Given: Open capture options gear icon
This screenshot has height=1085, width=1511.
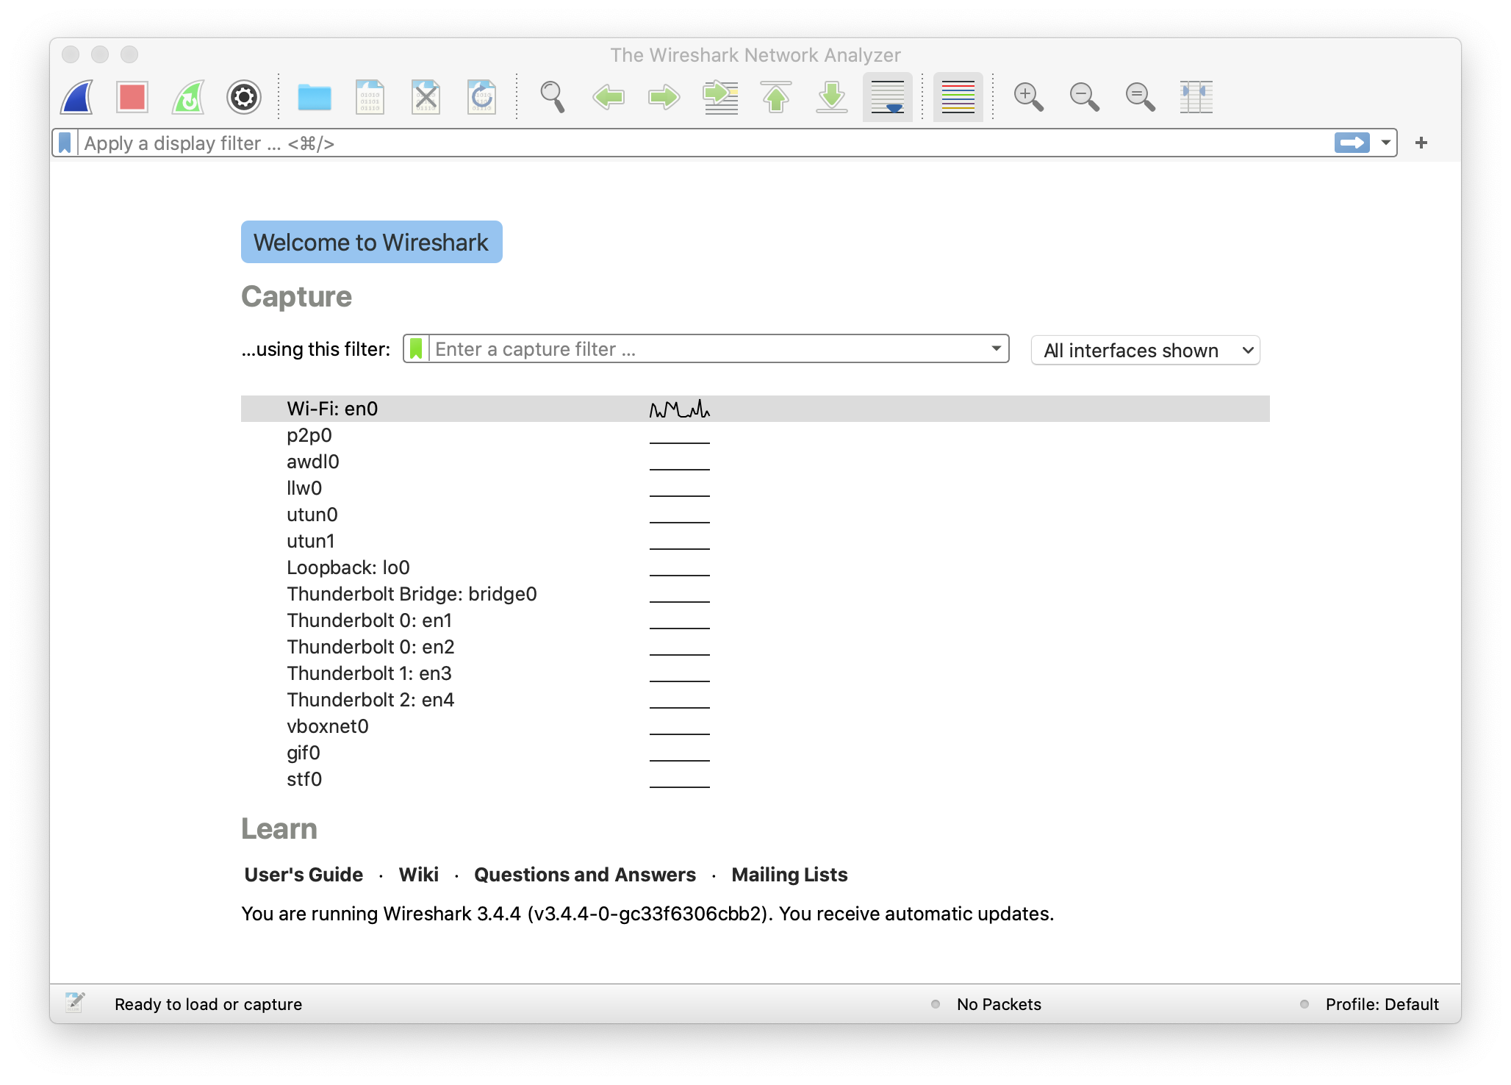Looking at the screenshot, I should pos(244,97).
